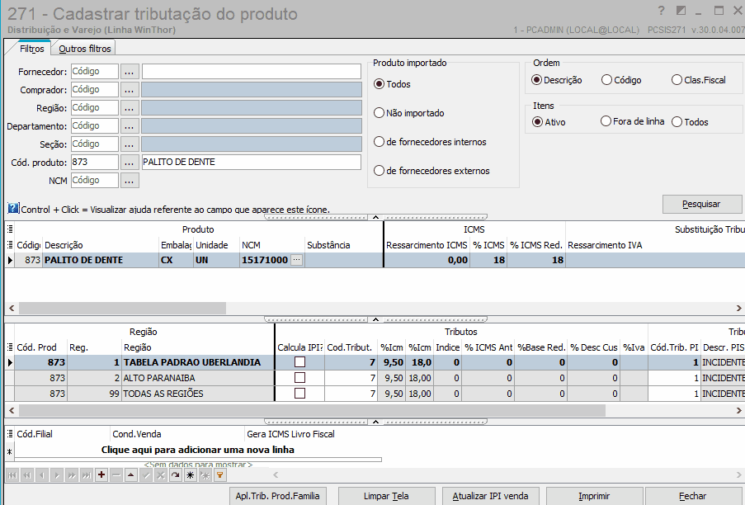Open the help question mark in title bar

(x=661, y=11)
